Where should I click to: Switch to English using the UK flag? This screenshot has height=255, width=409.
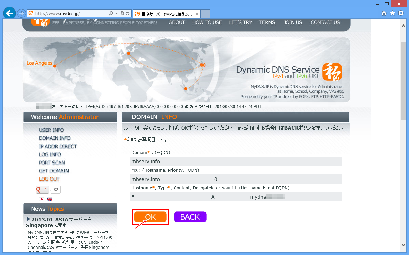(50, 199)
